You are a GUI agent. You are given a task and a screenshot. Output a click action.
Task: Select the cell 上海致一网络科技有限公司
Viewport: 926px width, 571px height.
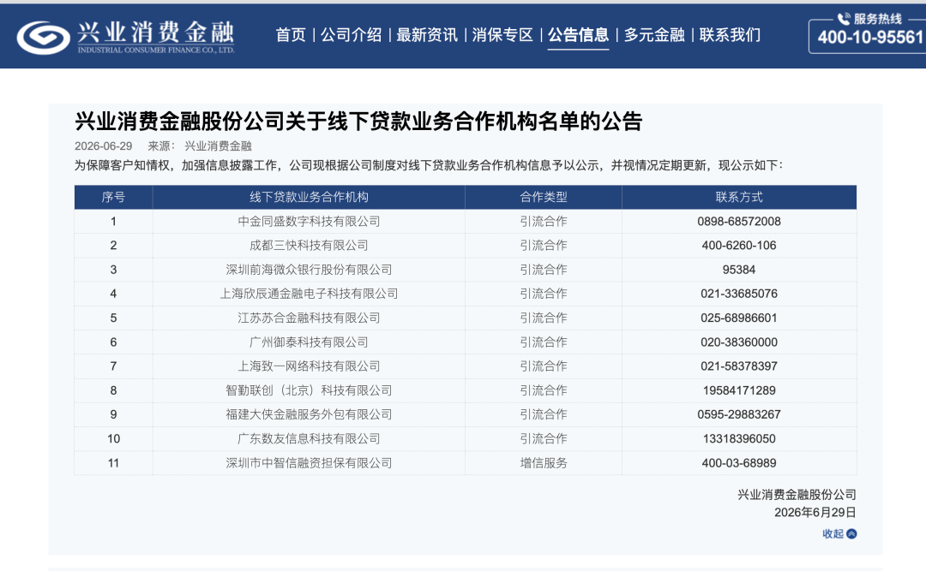(x=309, y=366)
